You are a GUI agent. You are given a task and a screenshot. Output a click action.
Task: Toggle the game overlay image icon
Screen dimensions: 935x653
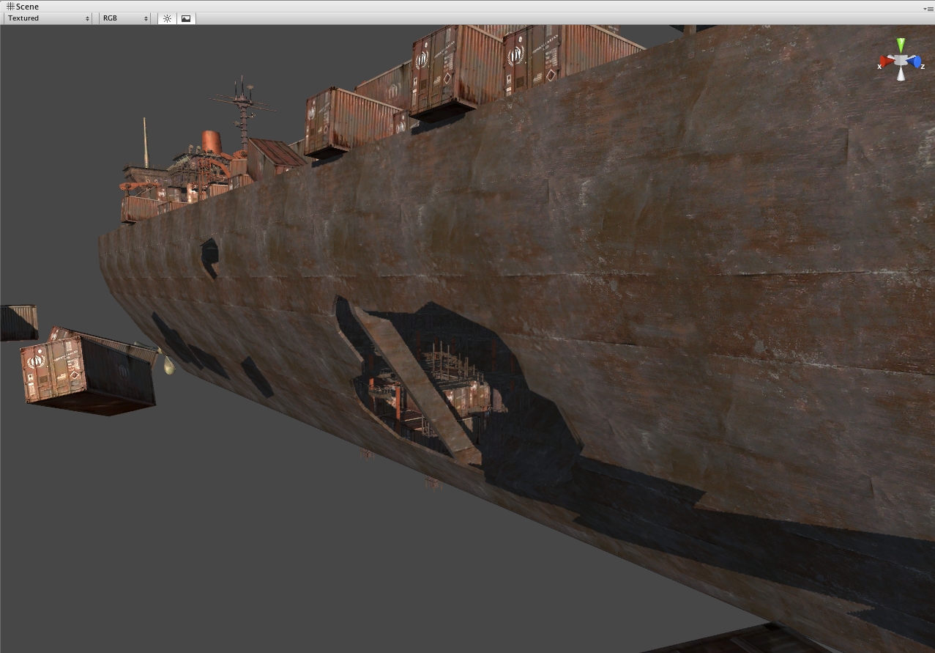pyautogui.click(x=186, y=18)
